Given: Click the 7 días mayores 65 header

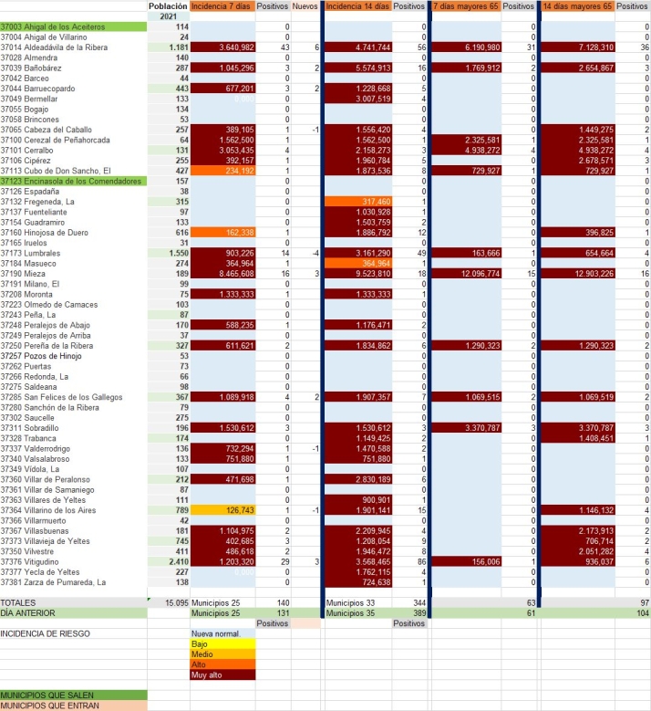Looking at the screenshot, I should [x=465, y=6].
